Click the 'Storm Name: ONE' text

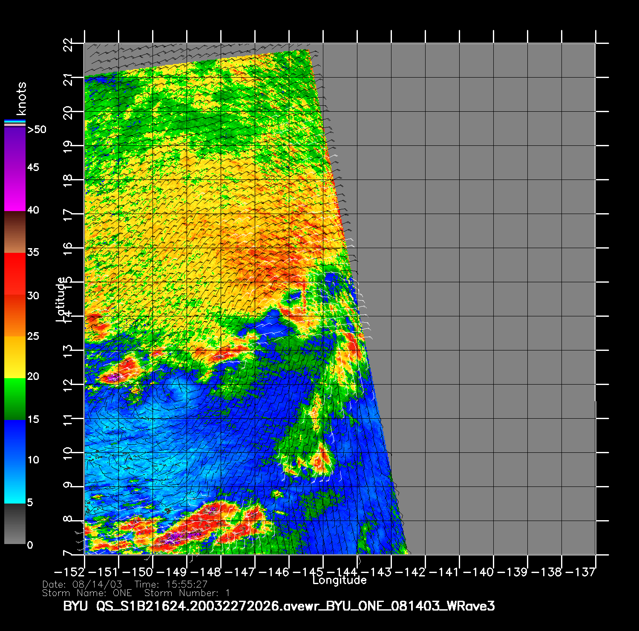coord(87,593)
